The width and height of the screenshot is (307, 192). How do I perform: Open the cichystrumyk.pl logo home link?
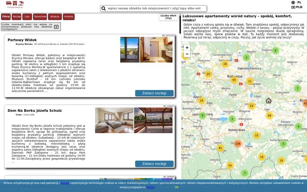coord(15,5)
